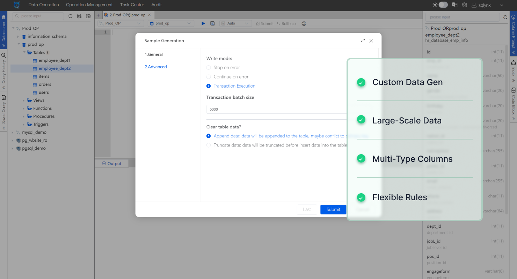Collapse the prod_op database node
This screenshot has width=517, height=279.
19,44
